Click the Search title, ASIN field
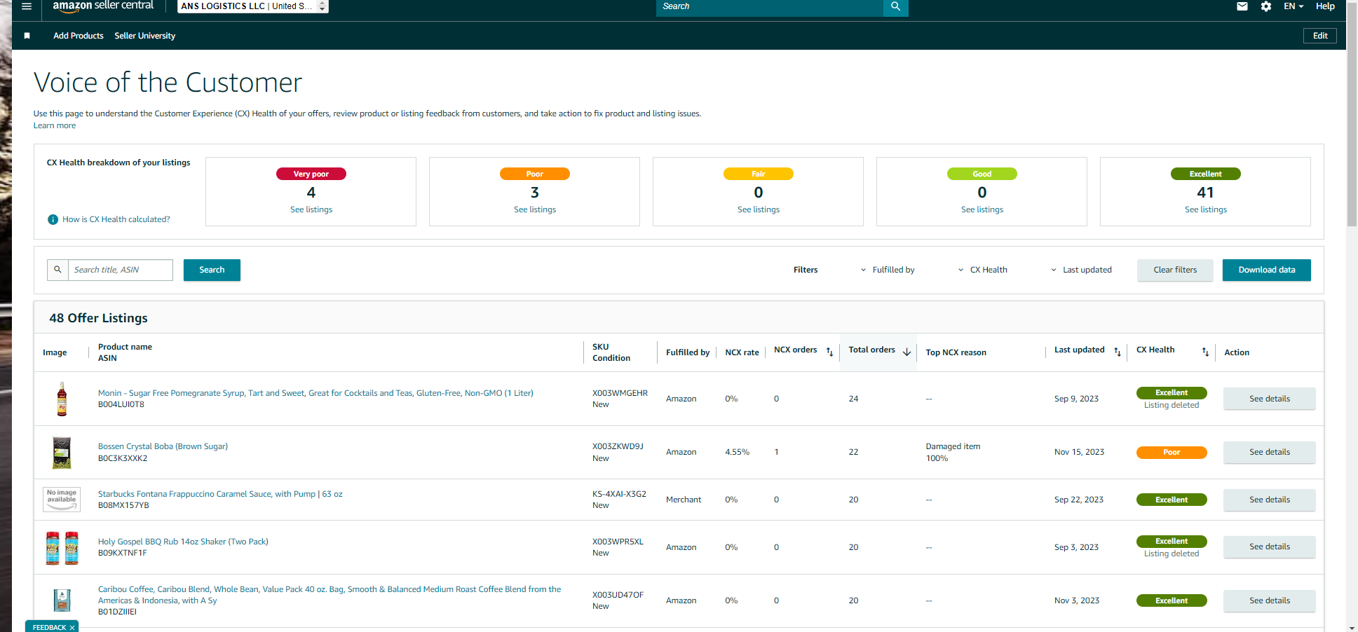This screenshot has height=632, width=1358. tap(120, 270)
